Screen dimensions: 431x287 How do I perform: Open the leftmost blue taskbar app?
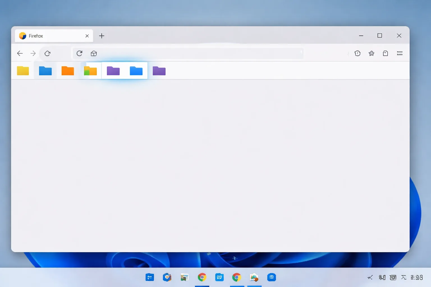tap(150, 277)
